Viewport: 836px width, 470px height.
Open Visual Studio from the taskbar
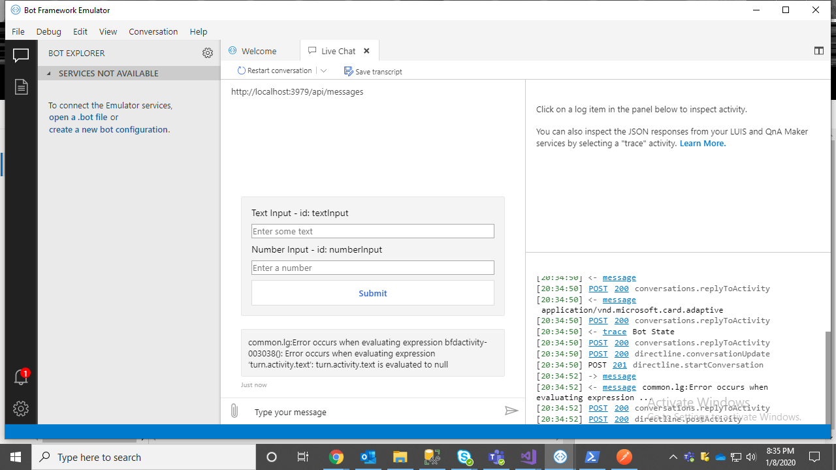[528, 457]
